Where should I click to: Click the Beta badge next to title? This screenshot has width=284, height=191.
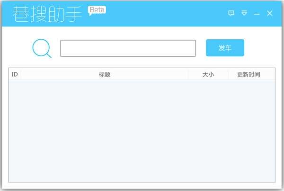click(97, 10)
